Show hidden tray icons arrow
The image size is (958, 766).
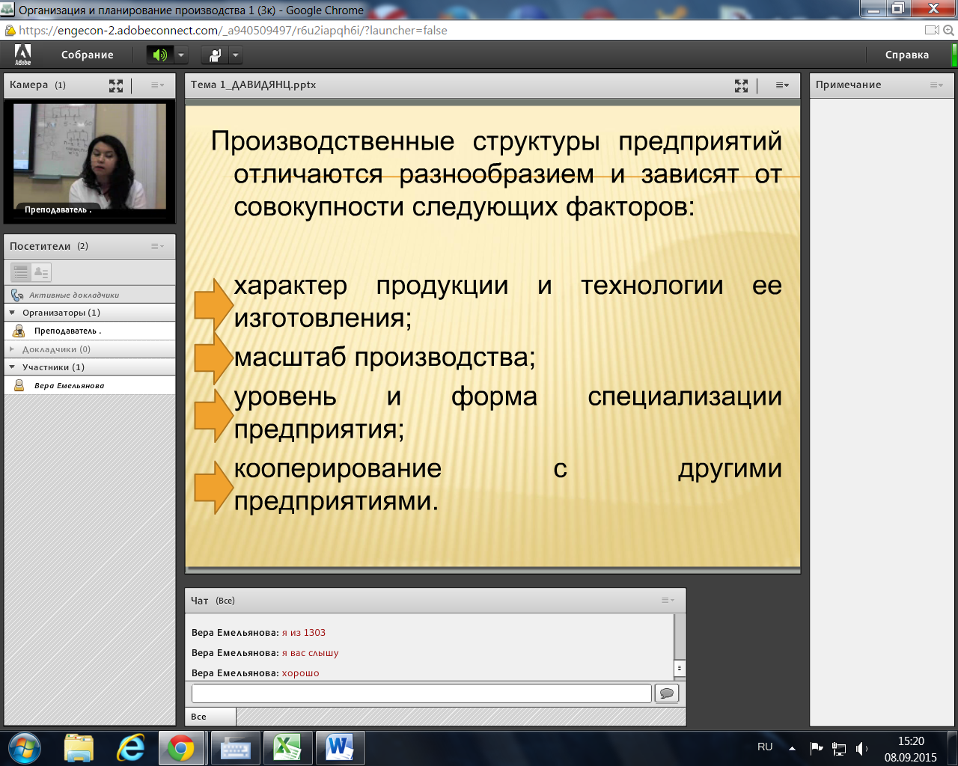point(792,748)
